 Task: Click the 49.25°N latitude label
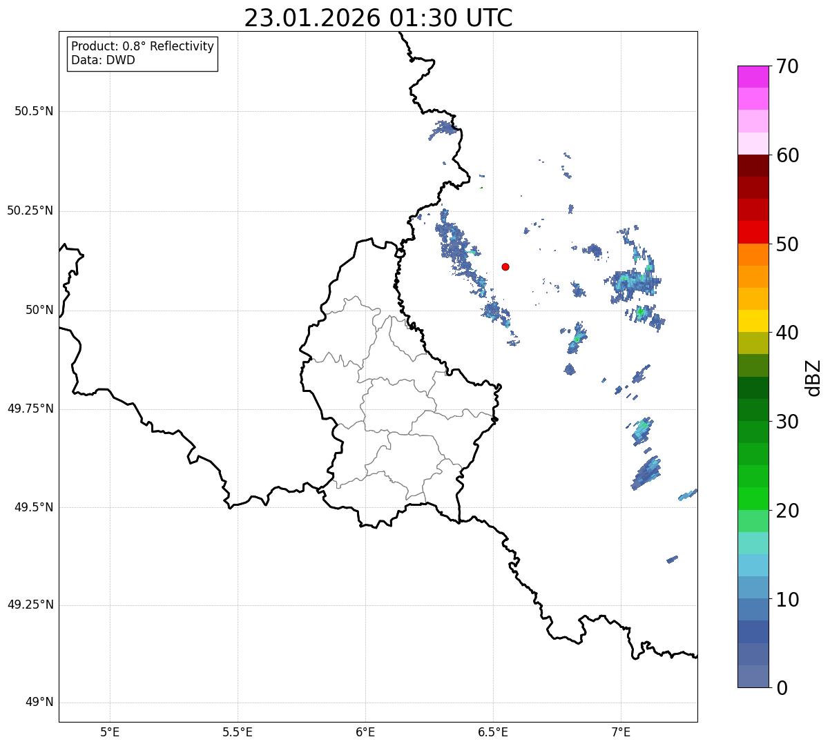point(30,605)
